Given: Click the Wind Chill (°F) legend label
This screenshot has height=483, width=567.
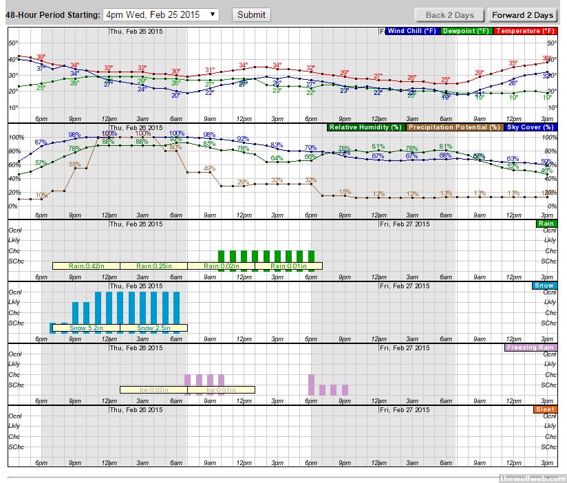Looking at the screenshot, I should tap(411, 31).
